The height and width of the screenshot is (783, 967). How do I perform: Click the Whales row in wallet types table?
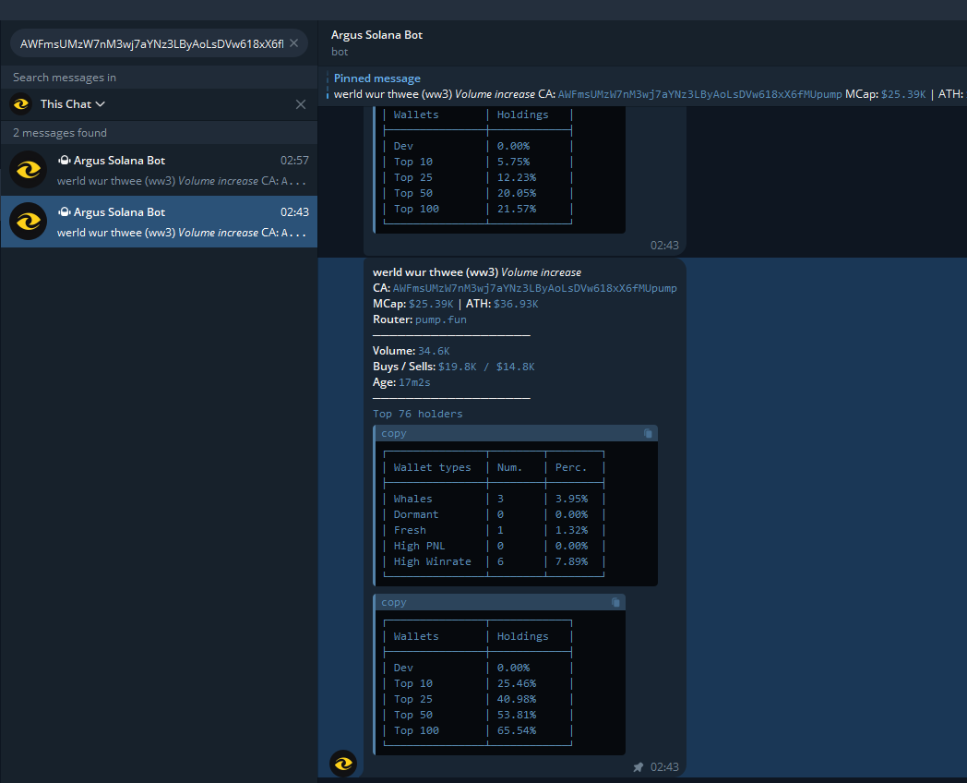(x=494, y=499)
